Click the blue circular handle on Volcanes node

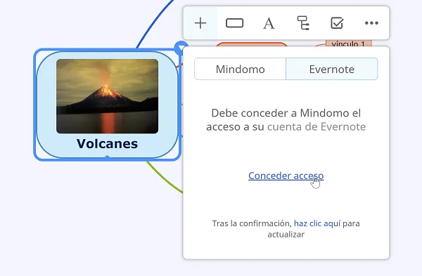tap(181, 47)
